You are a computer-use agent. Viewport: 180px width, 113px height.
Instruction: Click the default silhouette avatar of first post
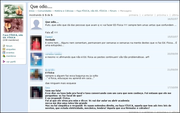pos(36,24)
